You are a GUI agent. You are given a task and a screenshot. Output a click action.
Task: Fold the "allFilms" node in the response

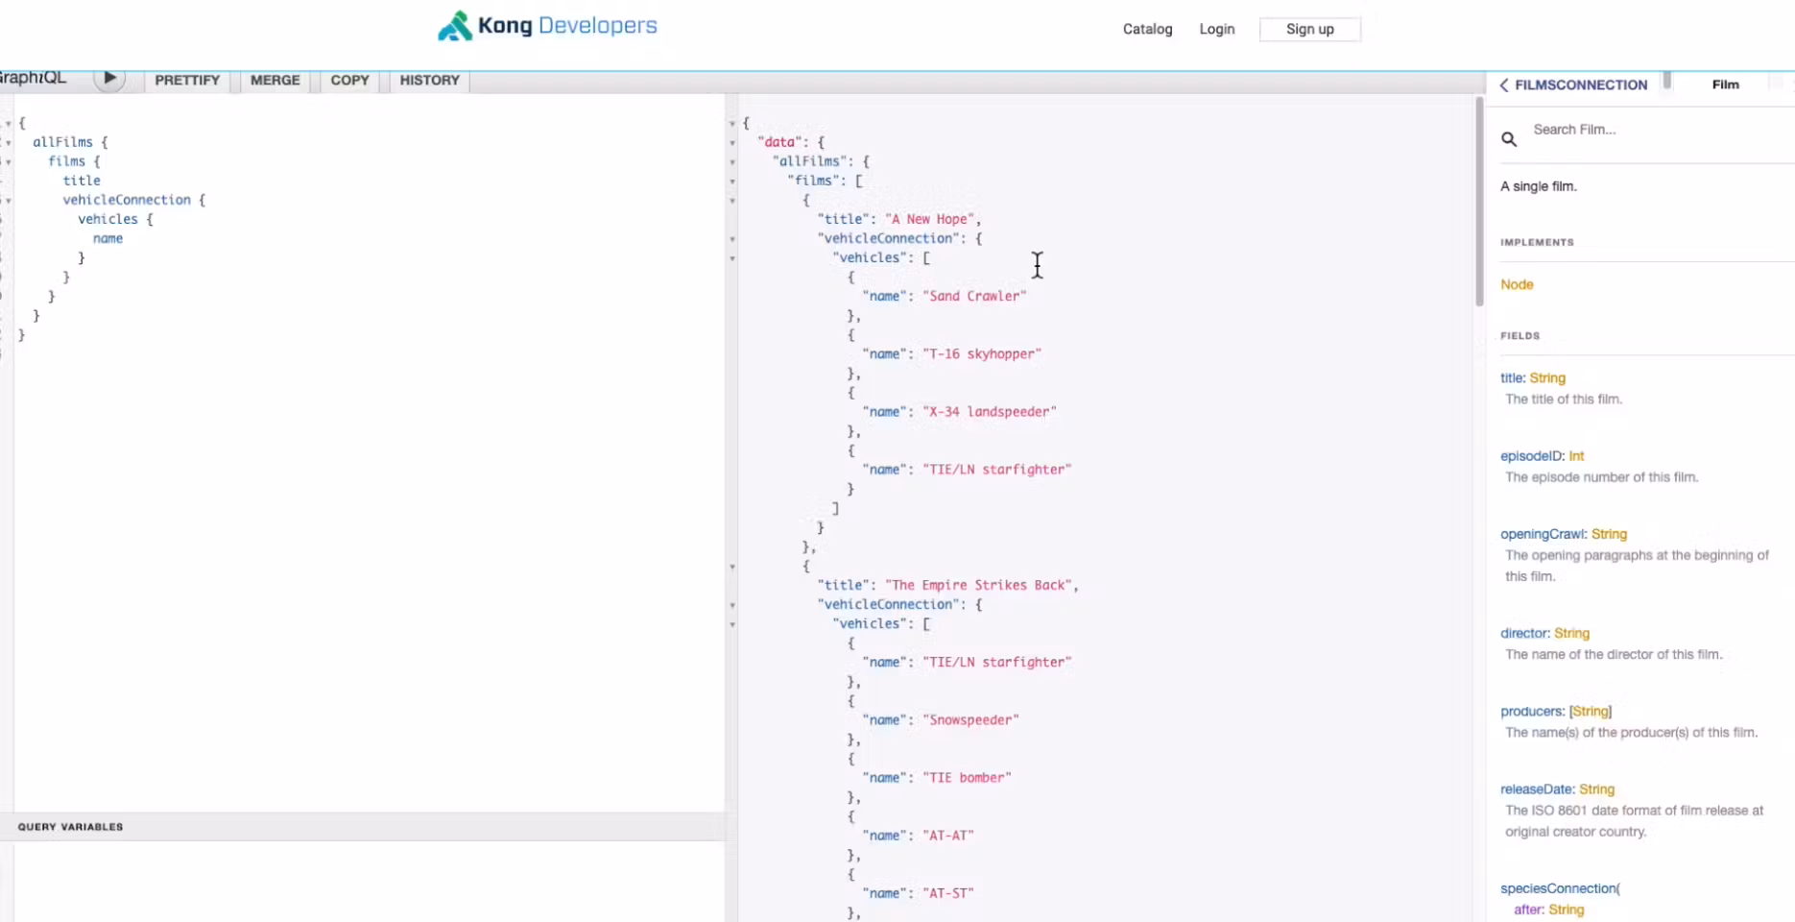[732, 162]
